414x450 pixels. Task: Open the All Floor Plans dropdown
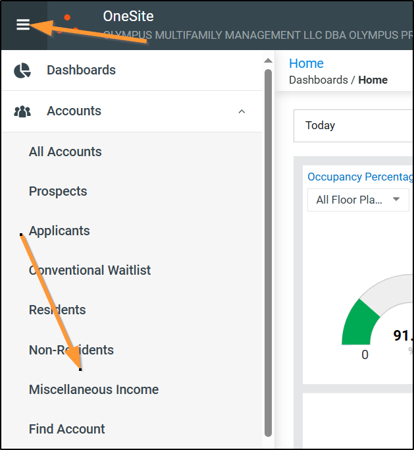(358, 200)
